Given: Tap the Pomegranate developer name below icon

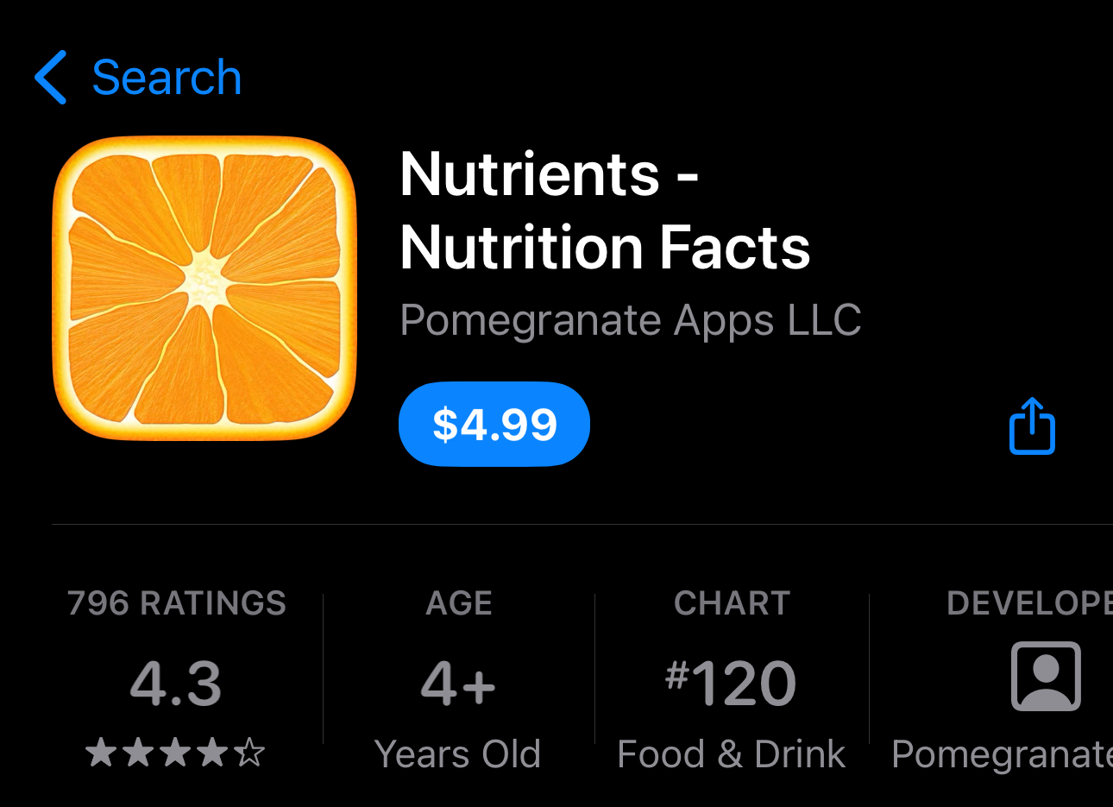Looking at the screenshot, I should coord(1002,754).
